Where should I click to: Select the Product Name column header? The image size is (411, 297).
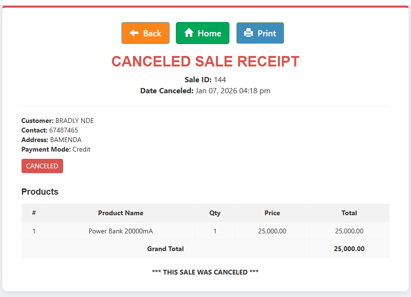click(x=120, y=213)
